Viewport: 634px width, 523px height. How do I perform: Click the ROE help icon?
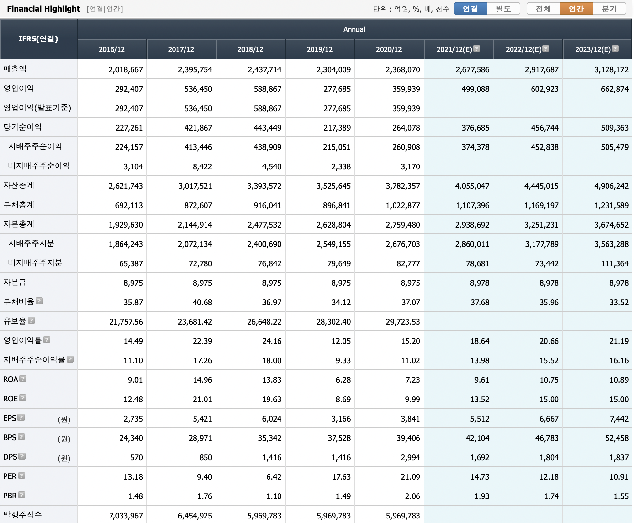(x=23, y=398)
